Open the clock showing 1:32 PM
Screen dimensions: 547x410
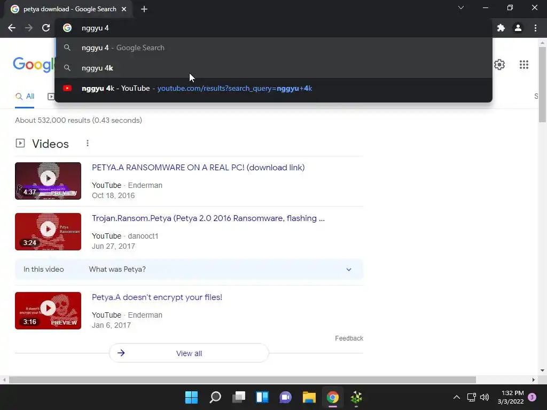click(511, 397)
